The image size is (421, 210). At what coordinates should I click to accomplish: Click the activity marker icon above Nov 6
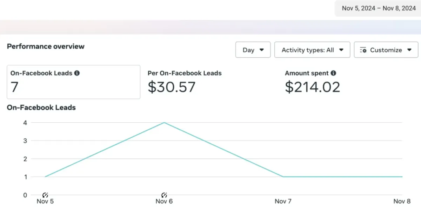[x=164, y=195]
